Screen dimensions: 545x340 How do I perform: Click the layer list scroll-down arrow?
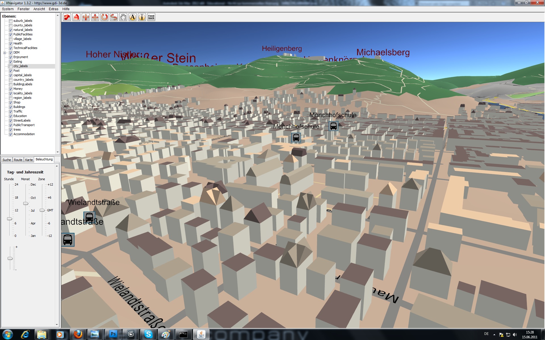tap(57, 152)
